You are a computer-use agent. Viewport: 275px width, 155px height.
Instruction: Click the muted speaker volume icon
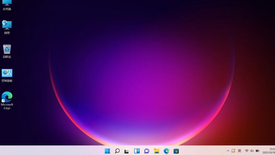[x=252, y=151]
